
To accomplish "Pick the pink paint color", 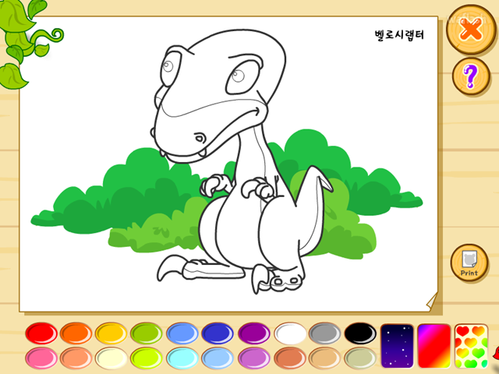I will click(x=41, y=358).
